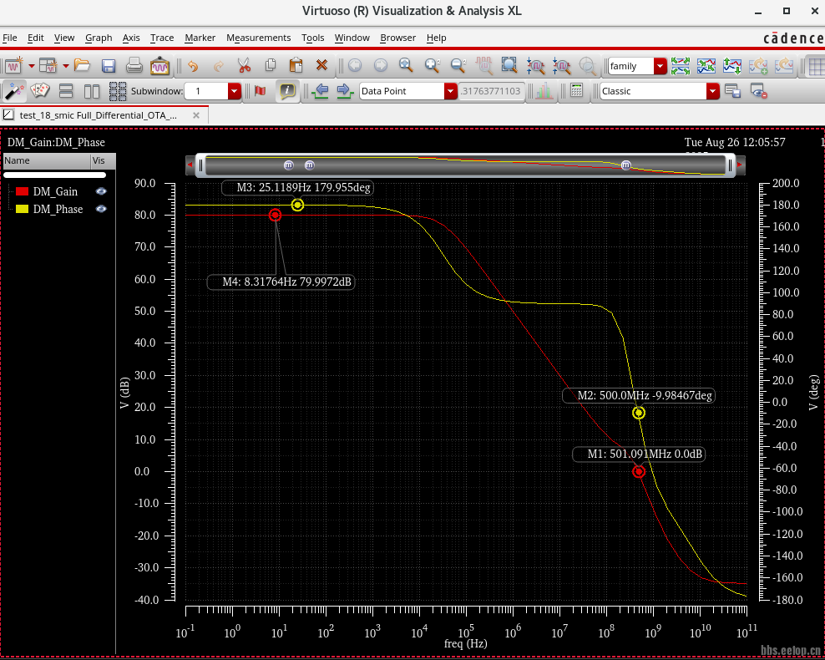The height and width of the screenshot is (660, 825).
Task: Save the graph with the floppy icon
Action: coord(109,66)
